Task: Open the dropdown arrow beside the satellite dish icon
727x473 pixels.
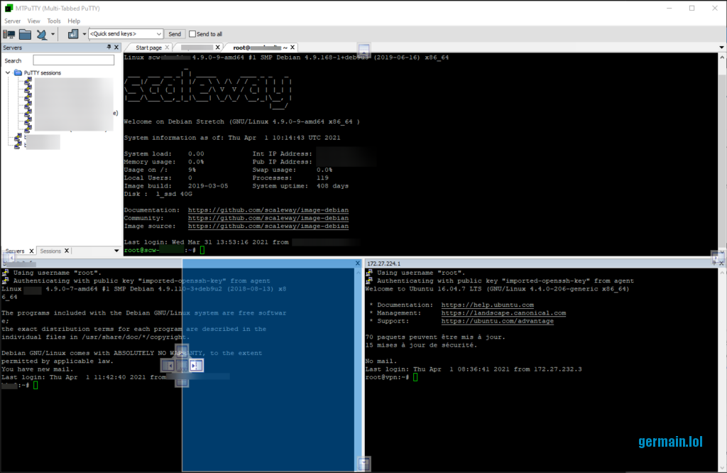Action: (x=53, y=34)
